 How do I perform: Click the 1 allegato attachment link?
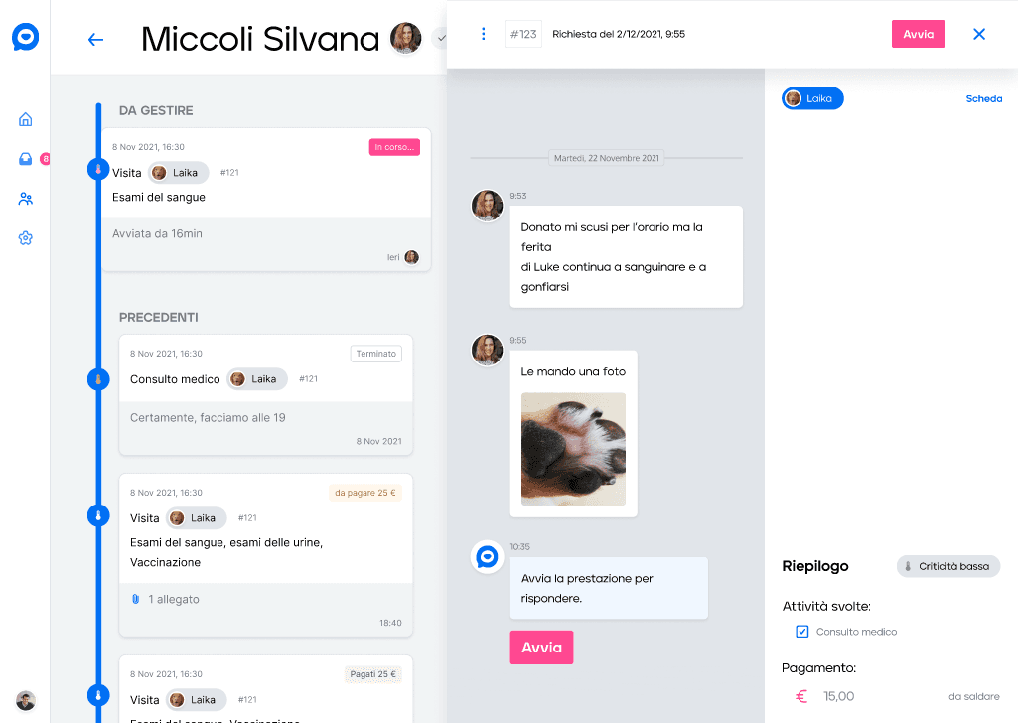165,599
